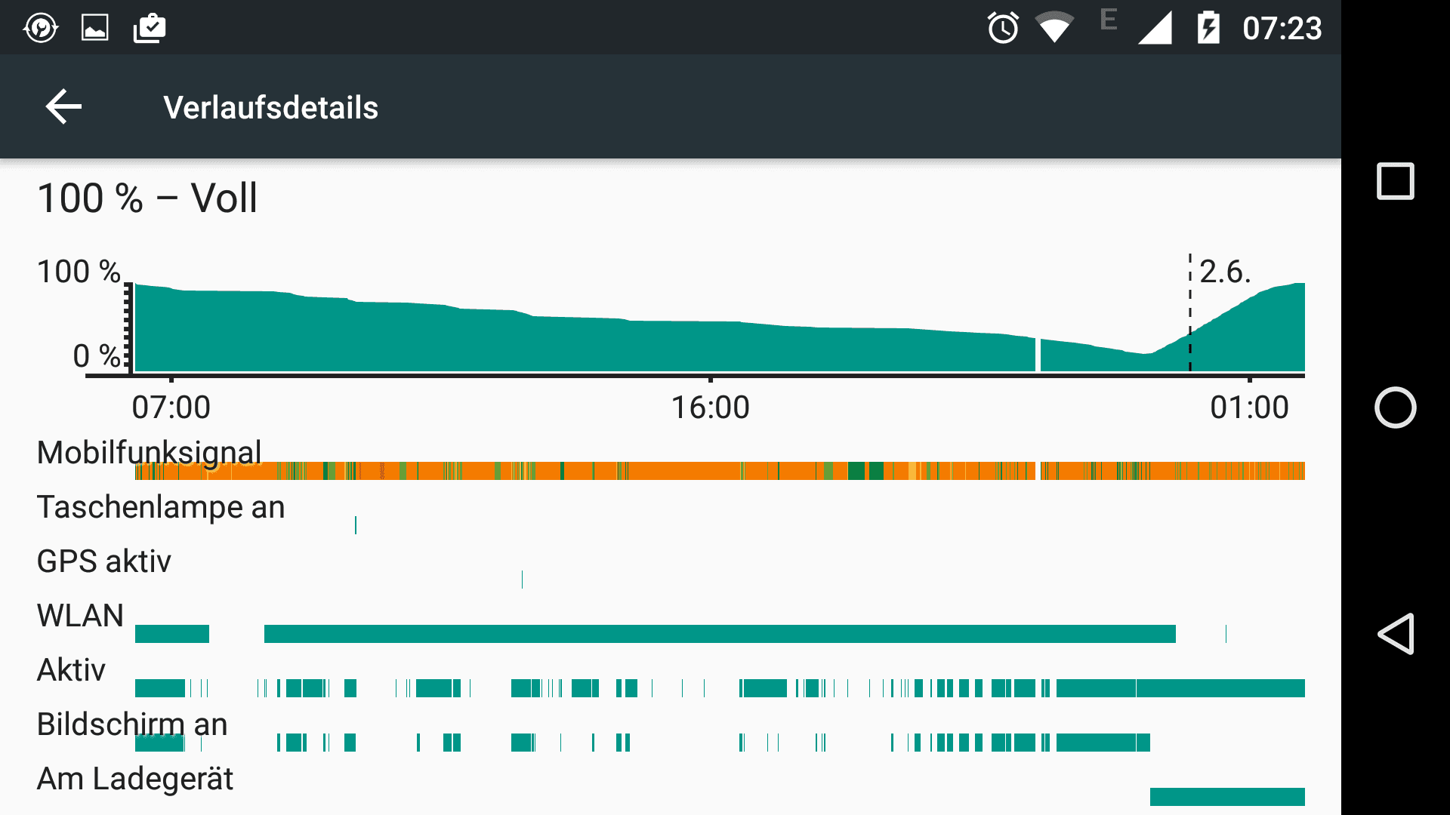Image resolution: width=1450 pixels, height=815 pixels.
Task: Click the teal battery level graph area
Action: (720, 328)
